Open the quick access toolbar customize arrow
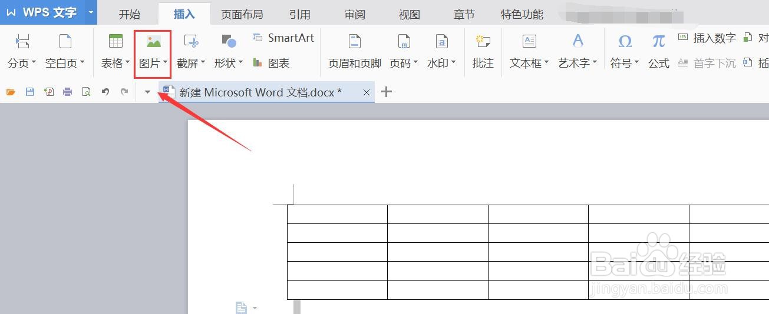 tap(147, 92)
